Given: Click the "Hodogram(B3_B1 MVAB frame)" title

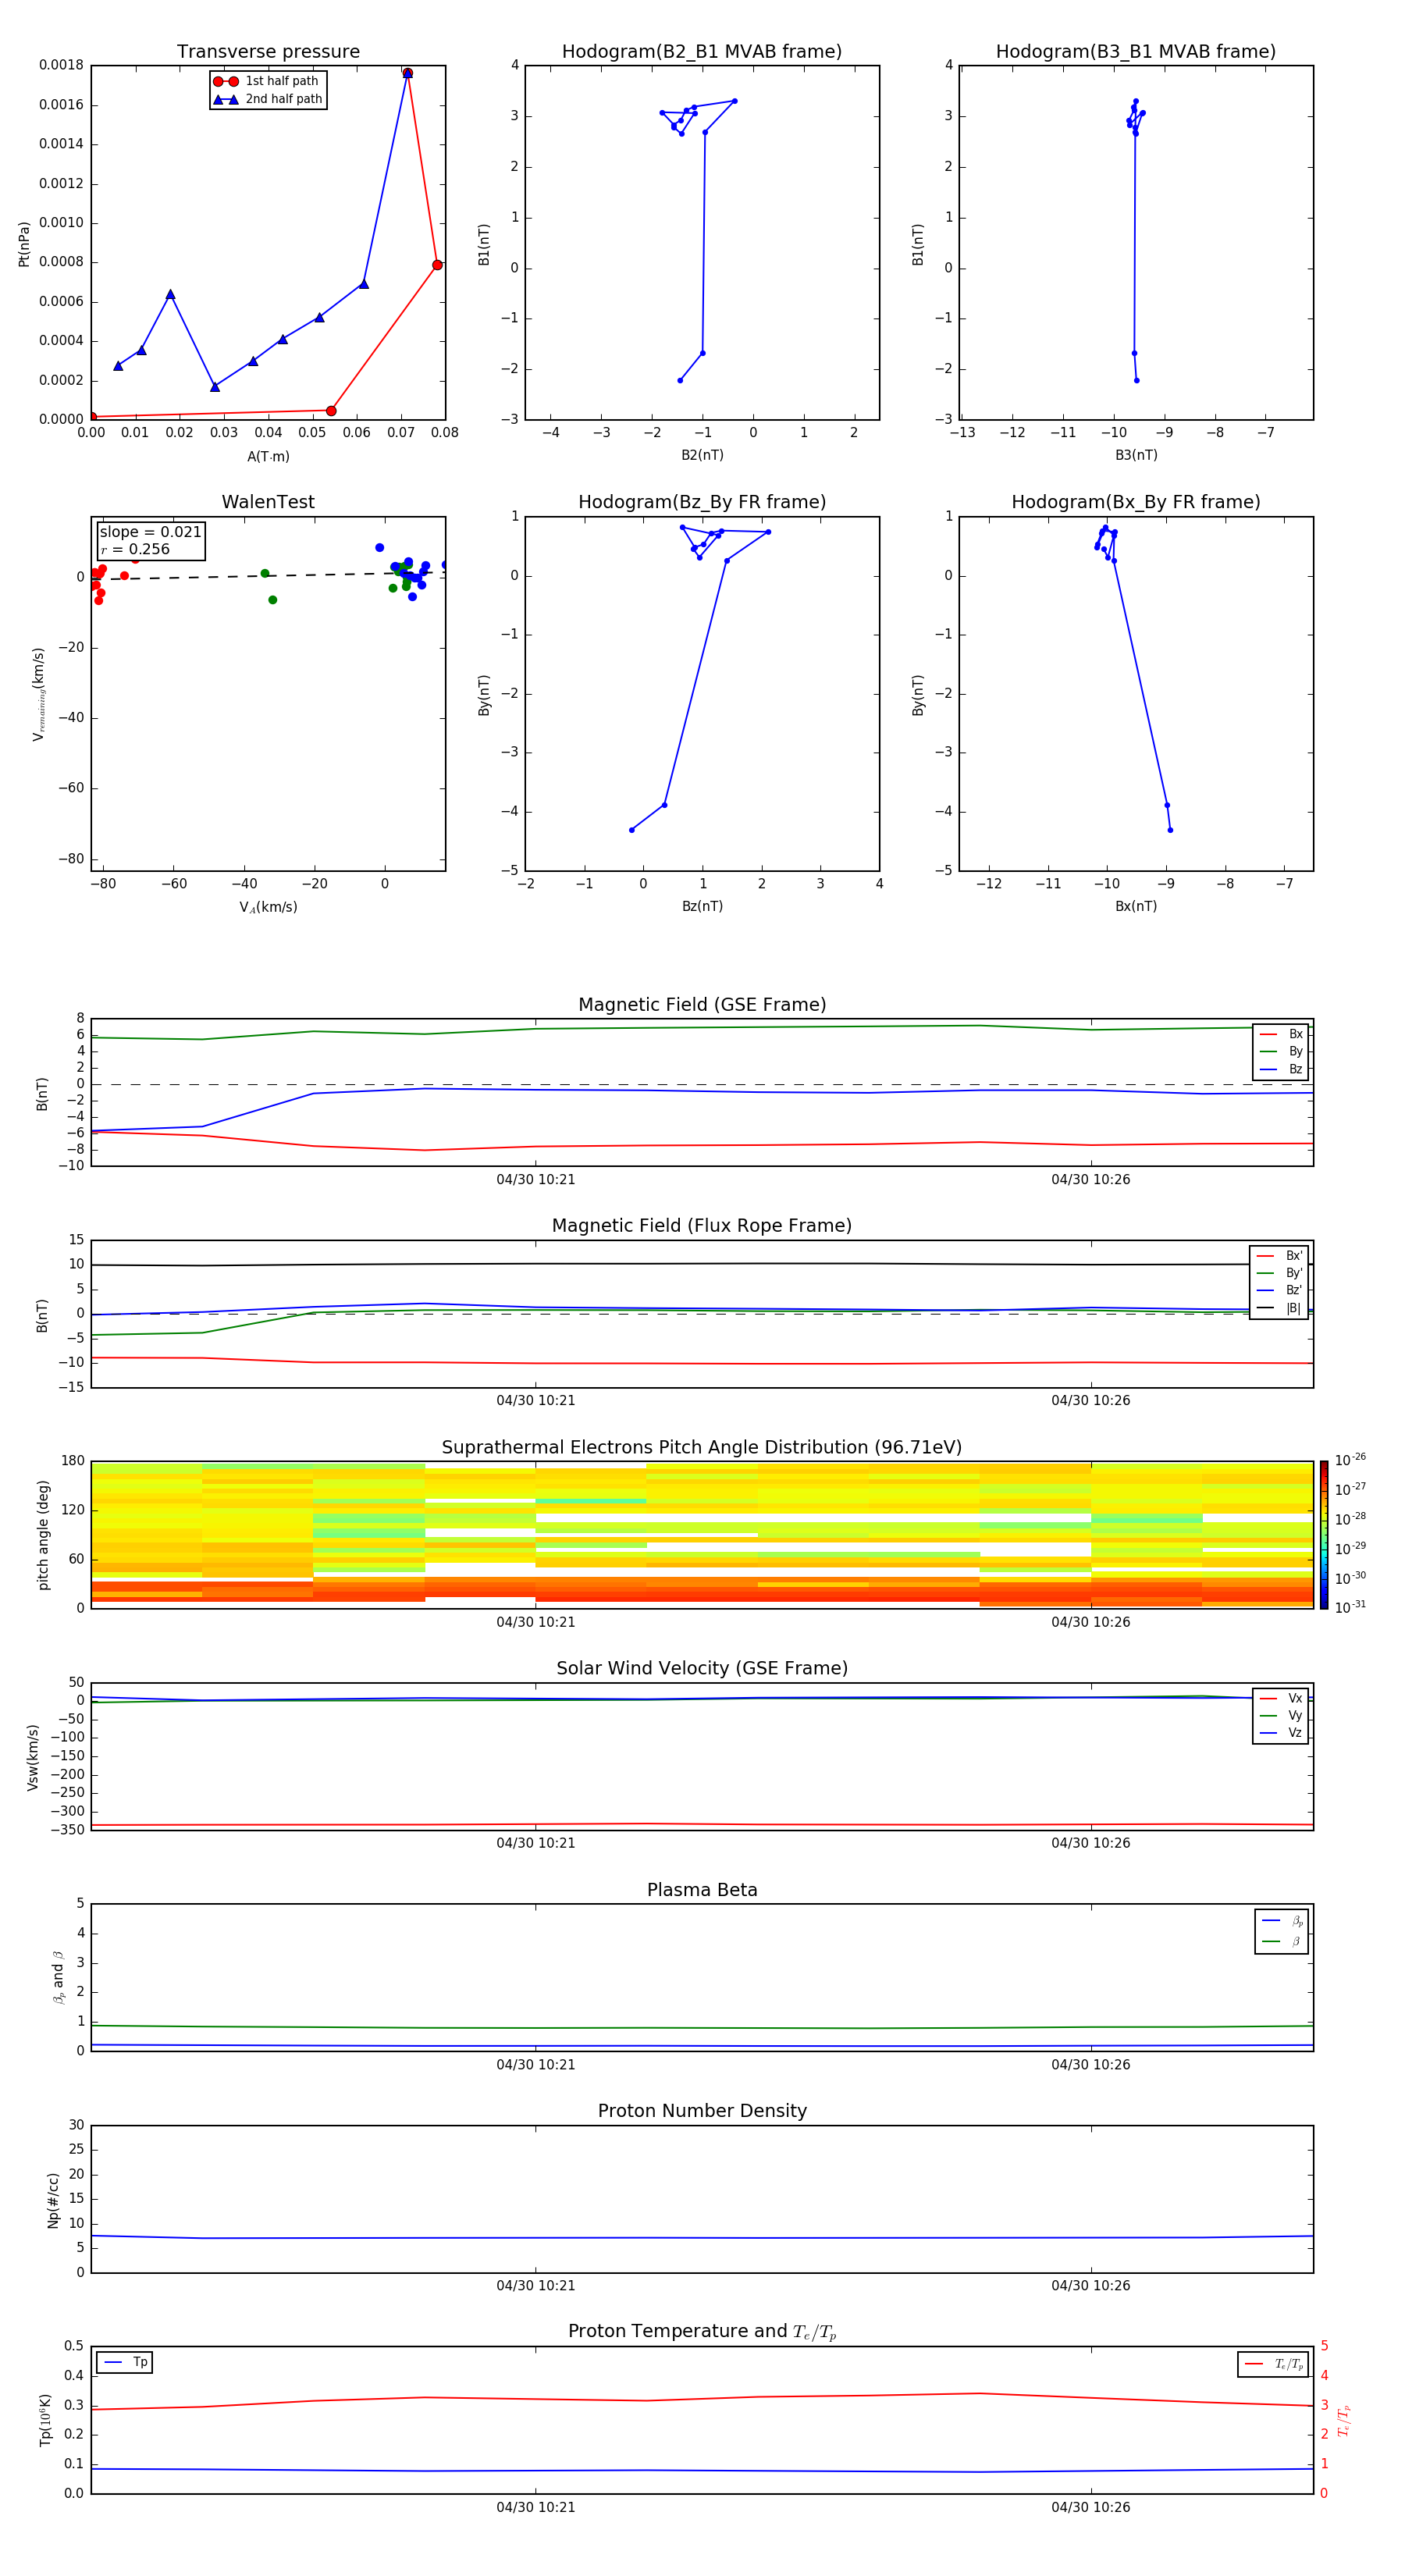Looking at the screenshot, I should coord(1136,52).
